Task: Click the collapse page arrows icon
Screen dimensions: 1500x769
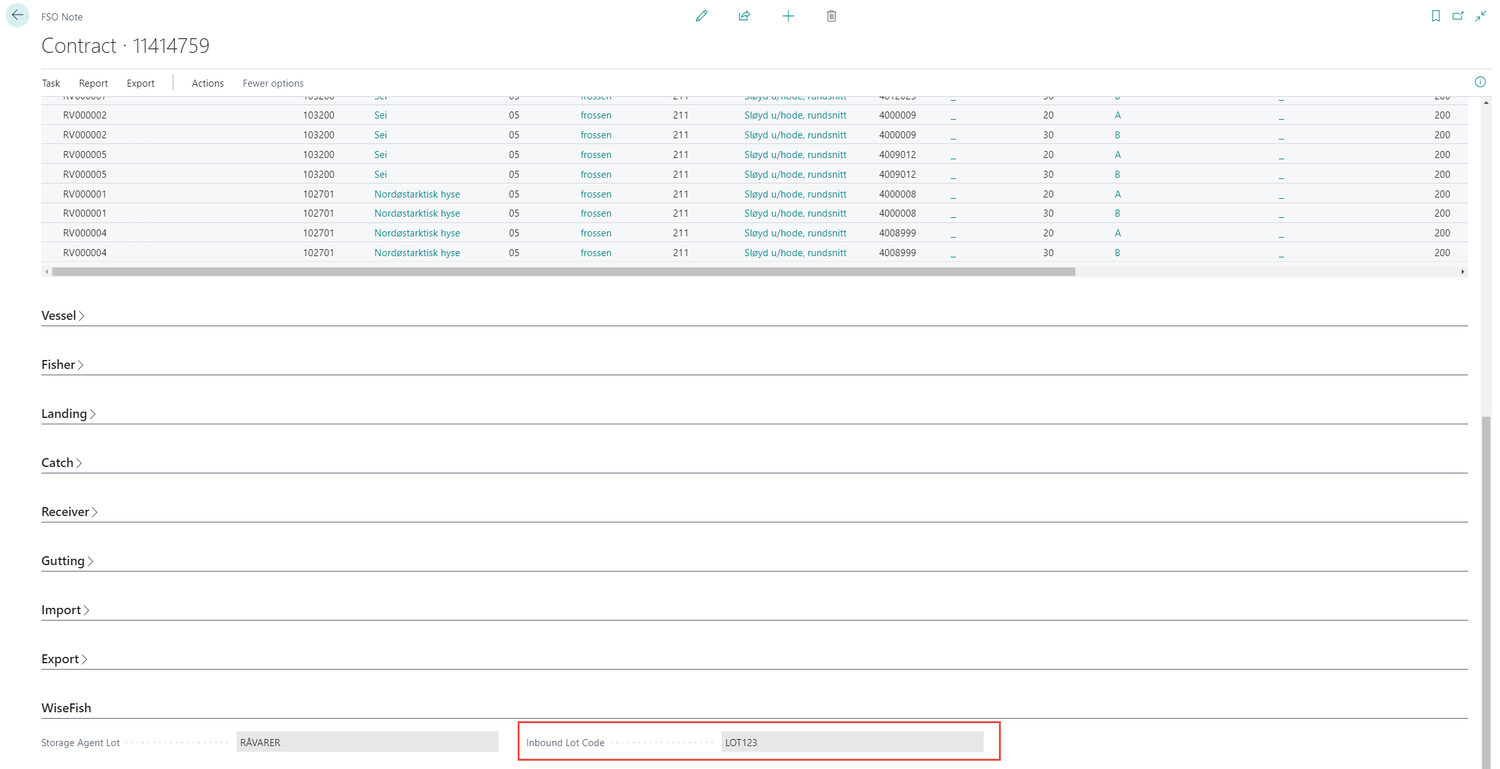Action: click(x=1480, y=16)
